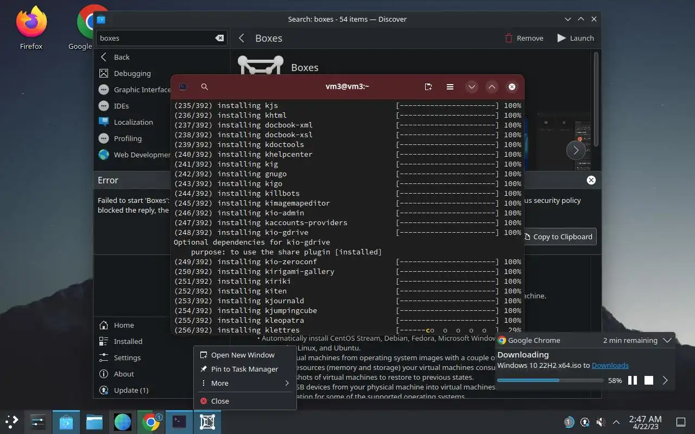Switch to terminal in the taskbar

(179, 421)
